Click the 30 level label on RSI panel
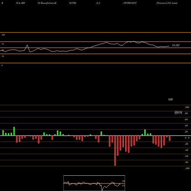 pyautogui.click(x=3, y=56)
